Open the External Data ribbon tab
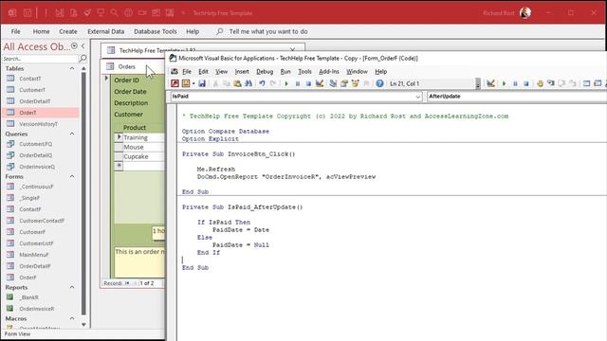The image size is (607, 341). coord(105,31)
